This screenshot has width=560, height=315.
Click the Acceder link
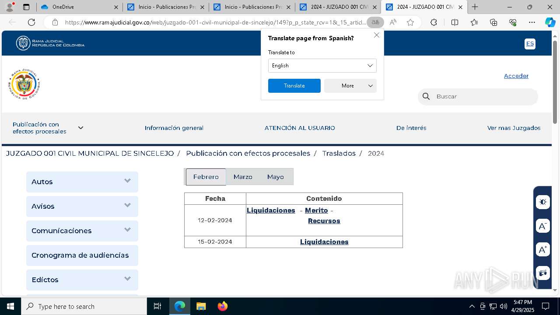516,76
